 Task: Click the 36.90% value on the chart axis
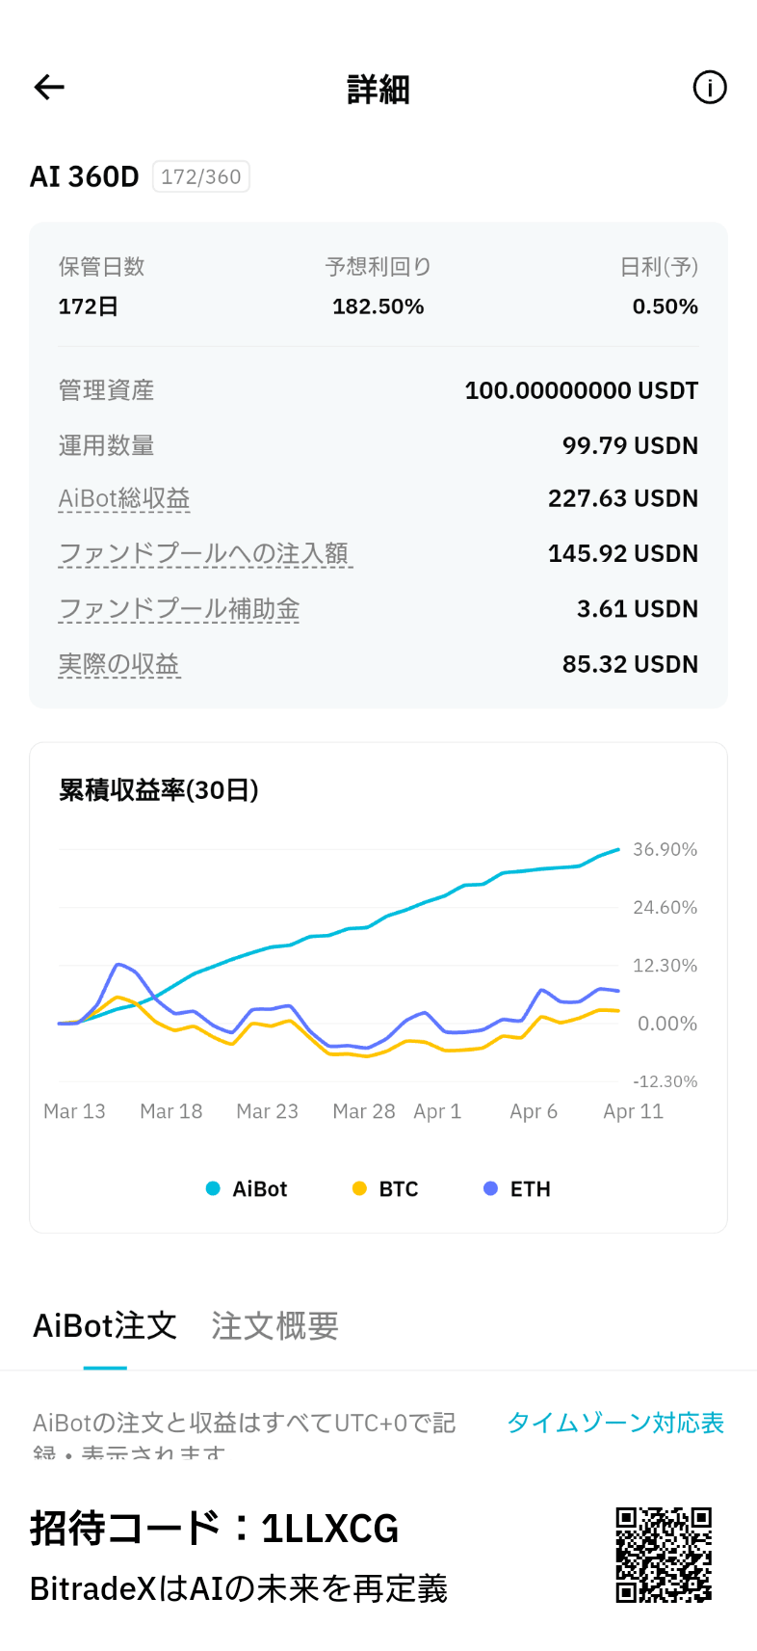point(663,849)
